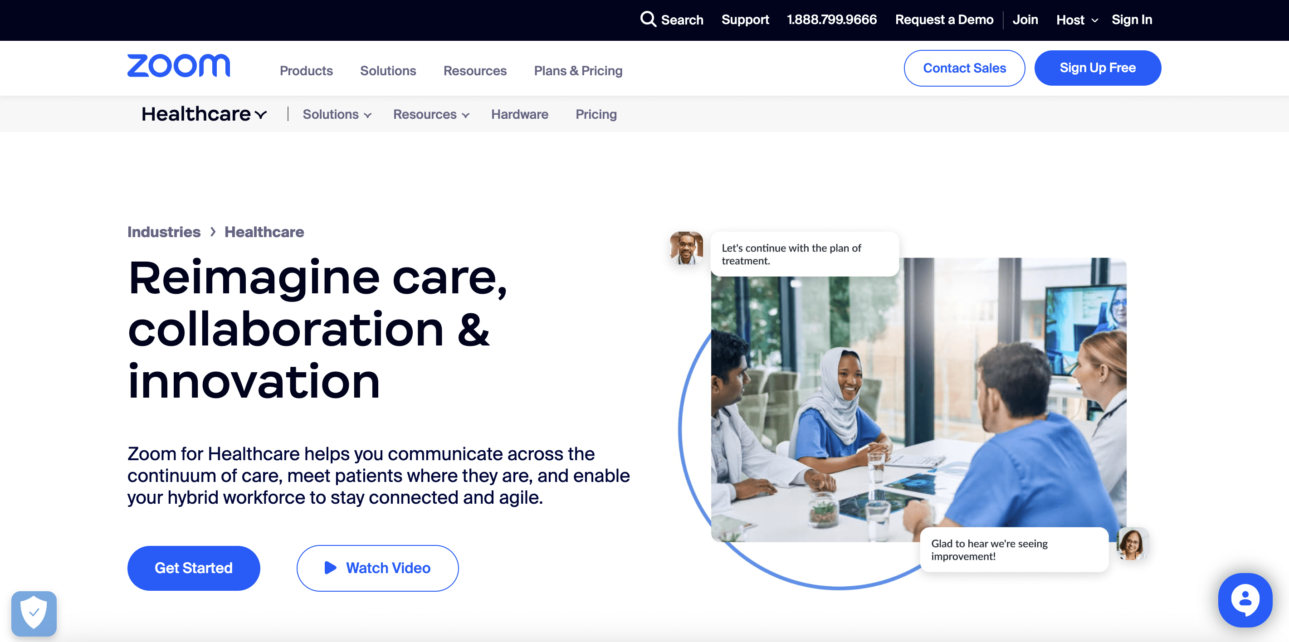Click the Zoom logo
Viewport: 1289px width, 642px height.
tap(179, 66)
